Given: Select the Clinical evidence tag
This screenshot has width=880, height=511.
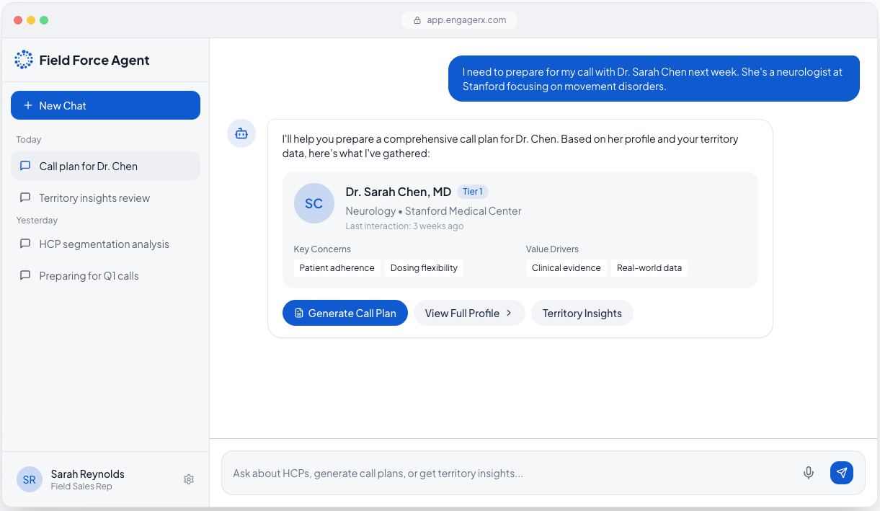Looking at the screenshot, I should point(566,268).
